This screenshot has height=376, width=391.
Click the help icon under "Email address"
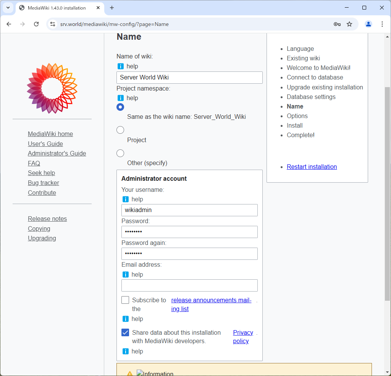pyautogui.click(x=126, y=274)
